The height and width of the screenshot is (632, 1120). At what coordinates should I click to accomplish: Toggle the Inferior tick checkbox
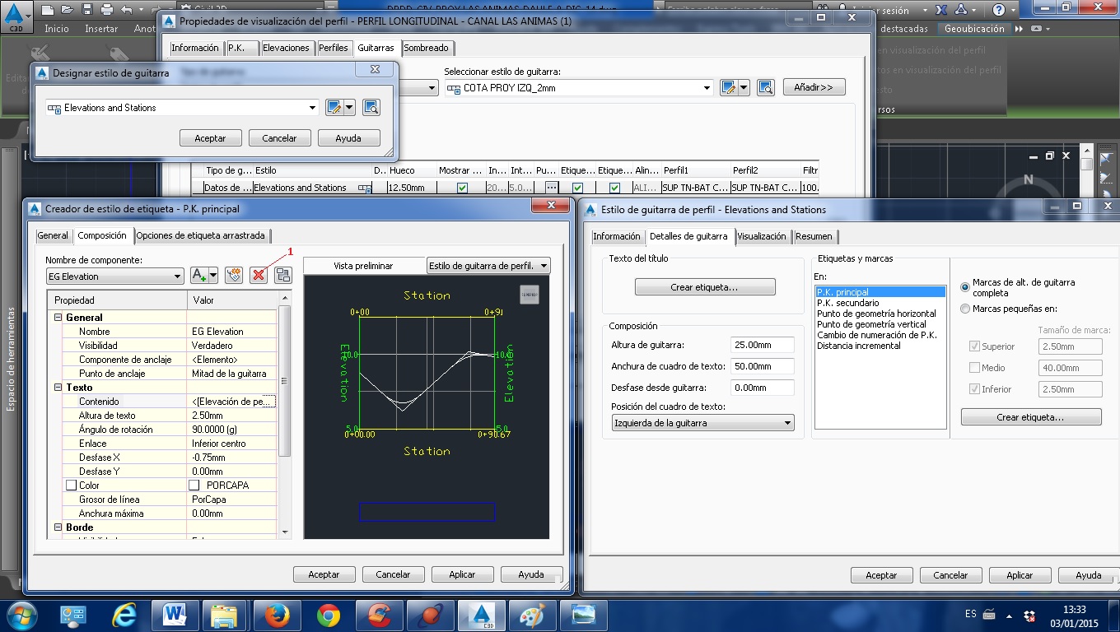click(x=975, y=389)
